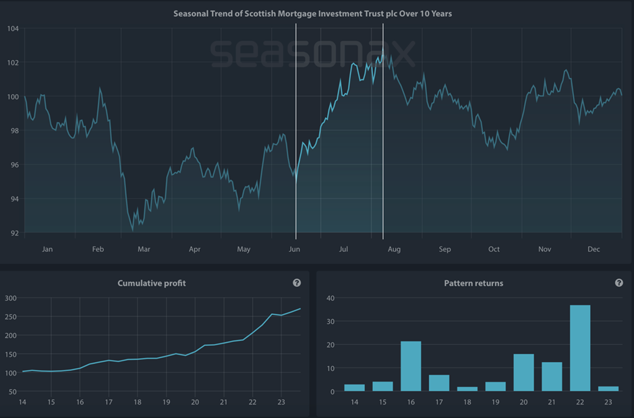Click the Cumulative profit panel title
This screenshot has height=418, width=634.
pyautogui.click(x=152, y=283)
